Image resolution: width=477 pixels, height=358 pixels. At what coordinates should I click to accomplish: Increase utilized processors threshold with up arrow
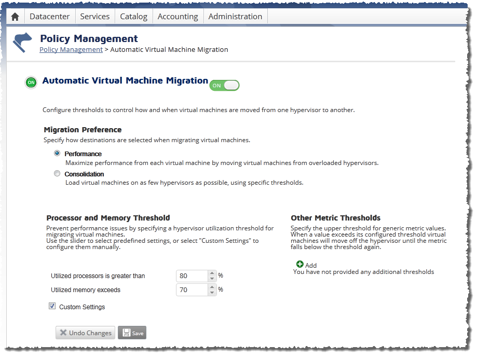pos(212,273)
